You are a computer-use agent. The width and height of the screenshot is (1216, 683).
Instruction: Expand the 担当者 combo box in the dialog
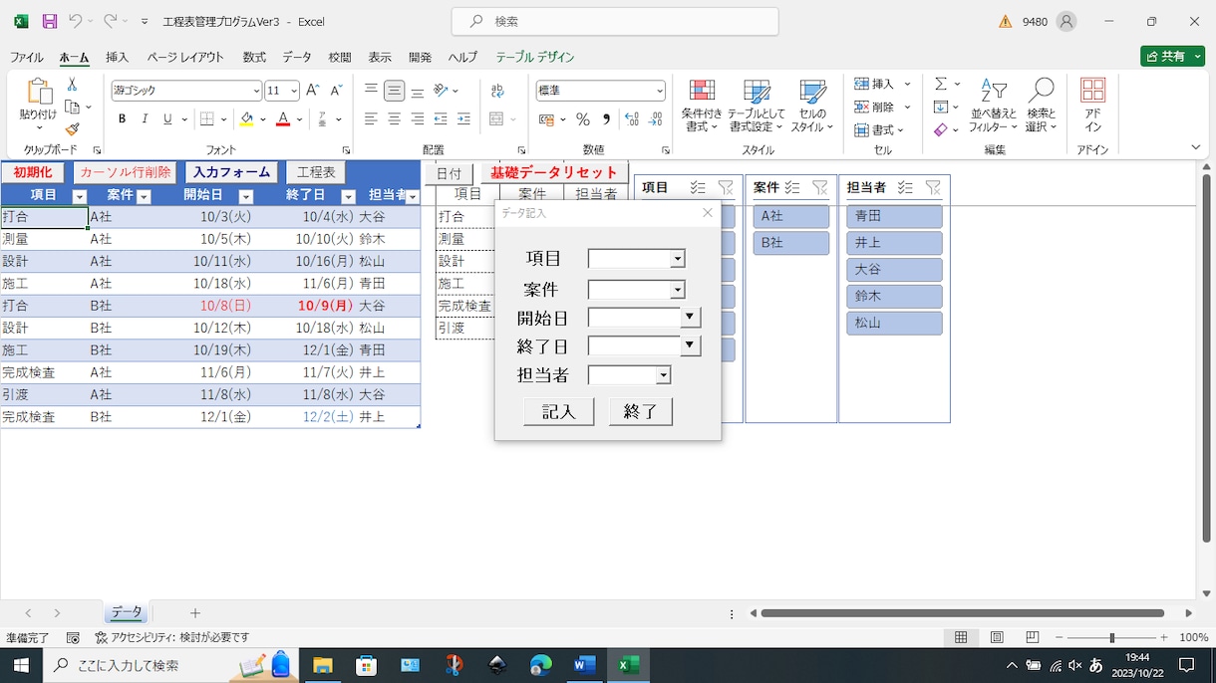click(x=664, y=375)
